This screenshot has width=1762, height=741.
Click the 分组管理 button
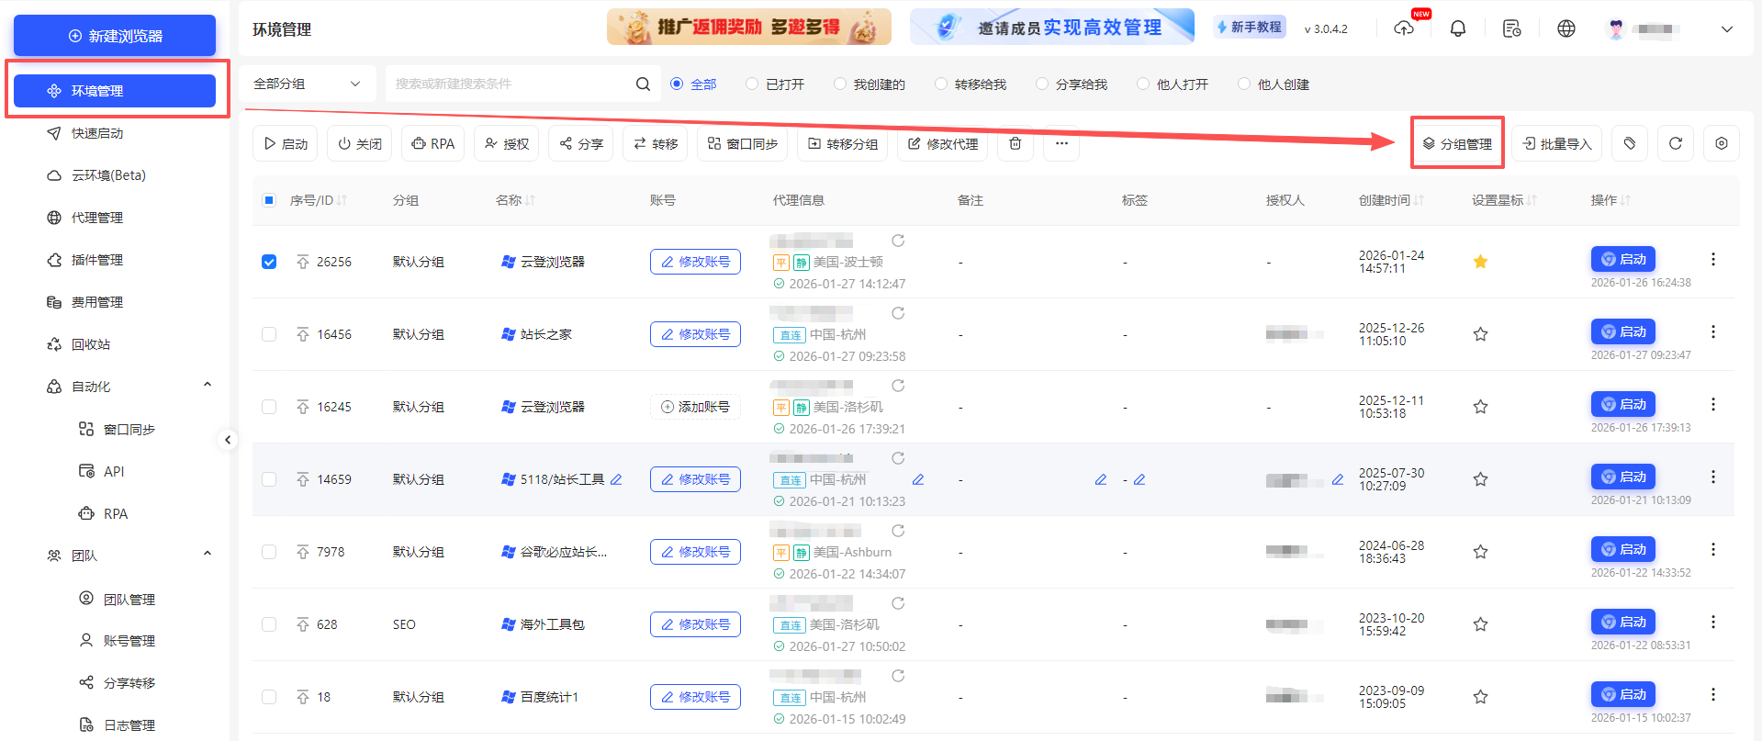(x=1457, y=143)
